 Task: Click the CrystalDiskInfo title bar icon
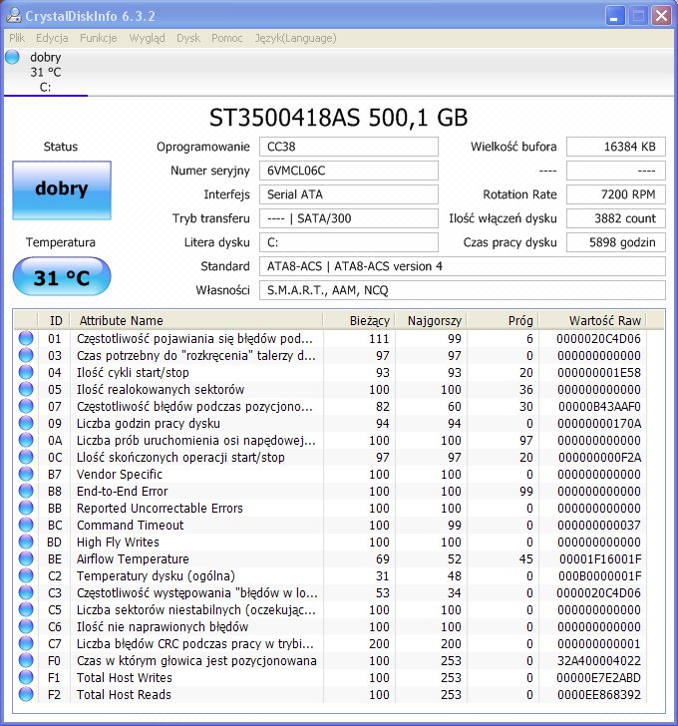coord(14,15)
